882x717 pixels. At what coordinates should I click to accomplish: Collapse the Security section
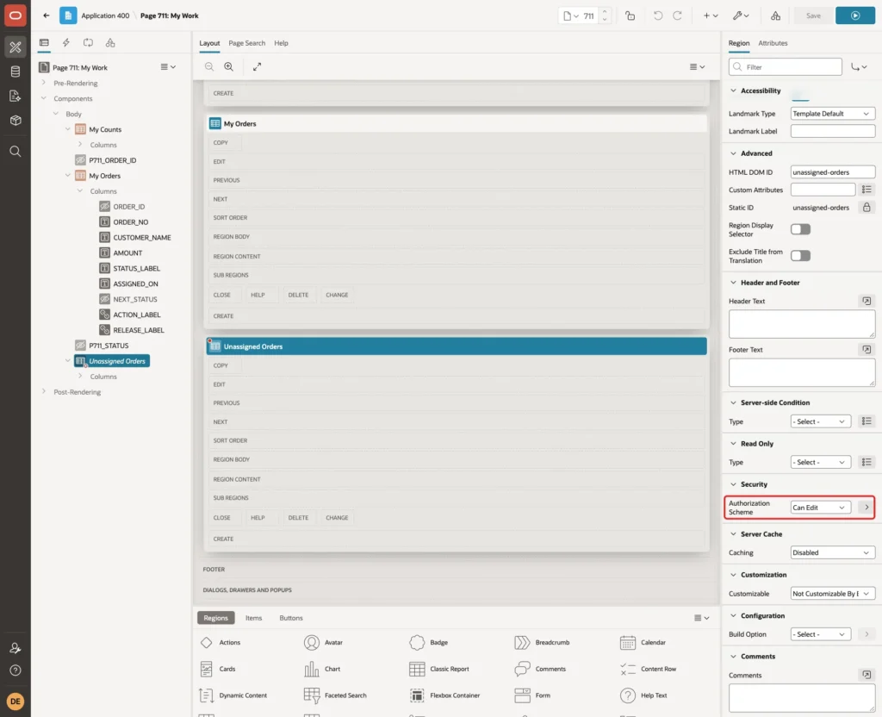[x=733, y=484]
